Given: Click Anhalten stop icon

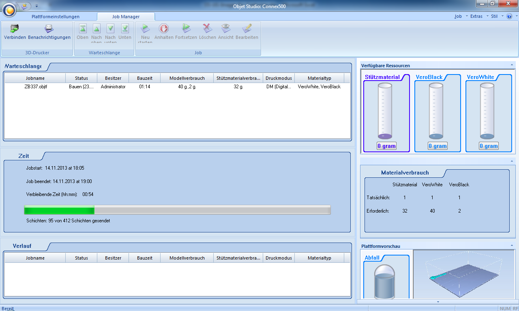Looking at the screenshot, I should click(x=164, y=29).
